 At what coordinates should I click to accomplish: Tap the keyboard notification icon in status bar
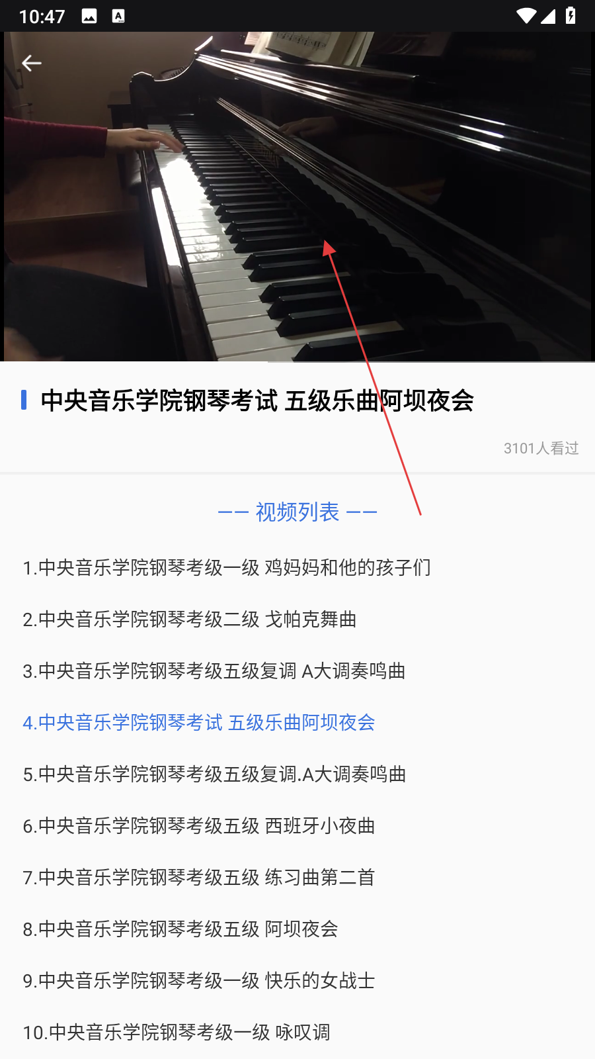click(x=118, y=17)
